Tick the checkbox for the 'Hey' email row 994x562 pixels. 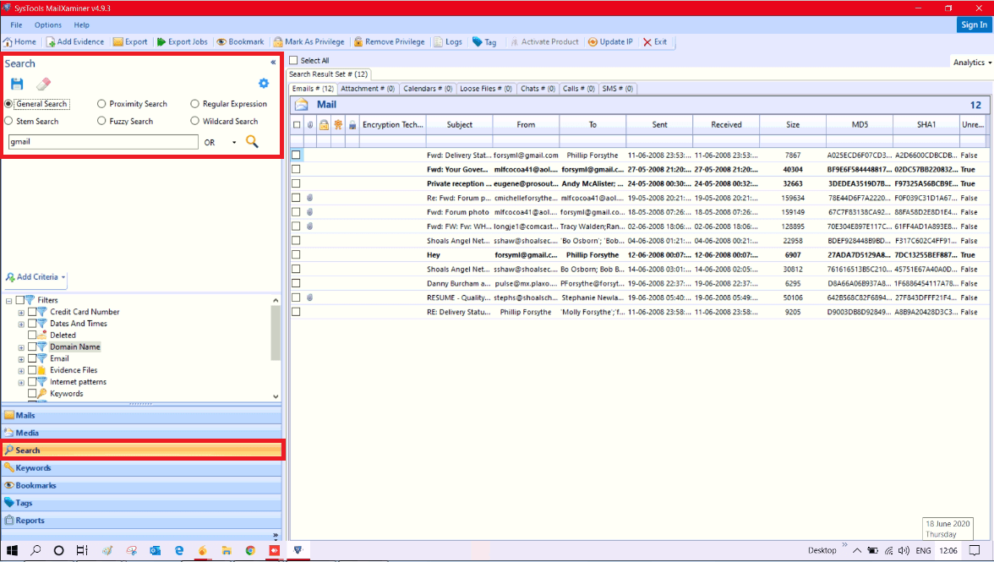(296, 254)
